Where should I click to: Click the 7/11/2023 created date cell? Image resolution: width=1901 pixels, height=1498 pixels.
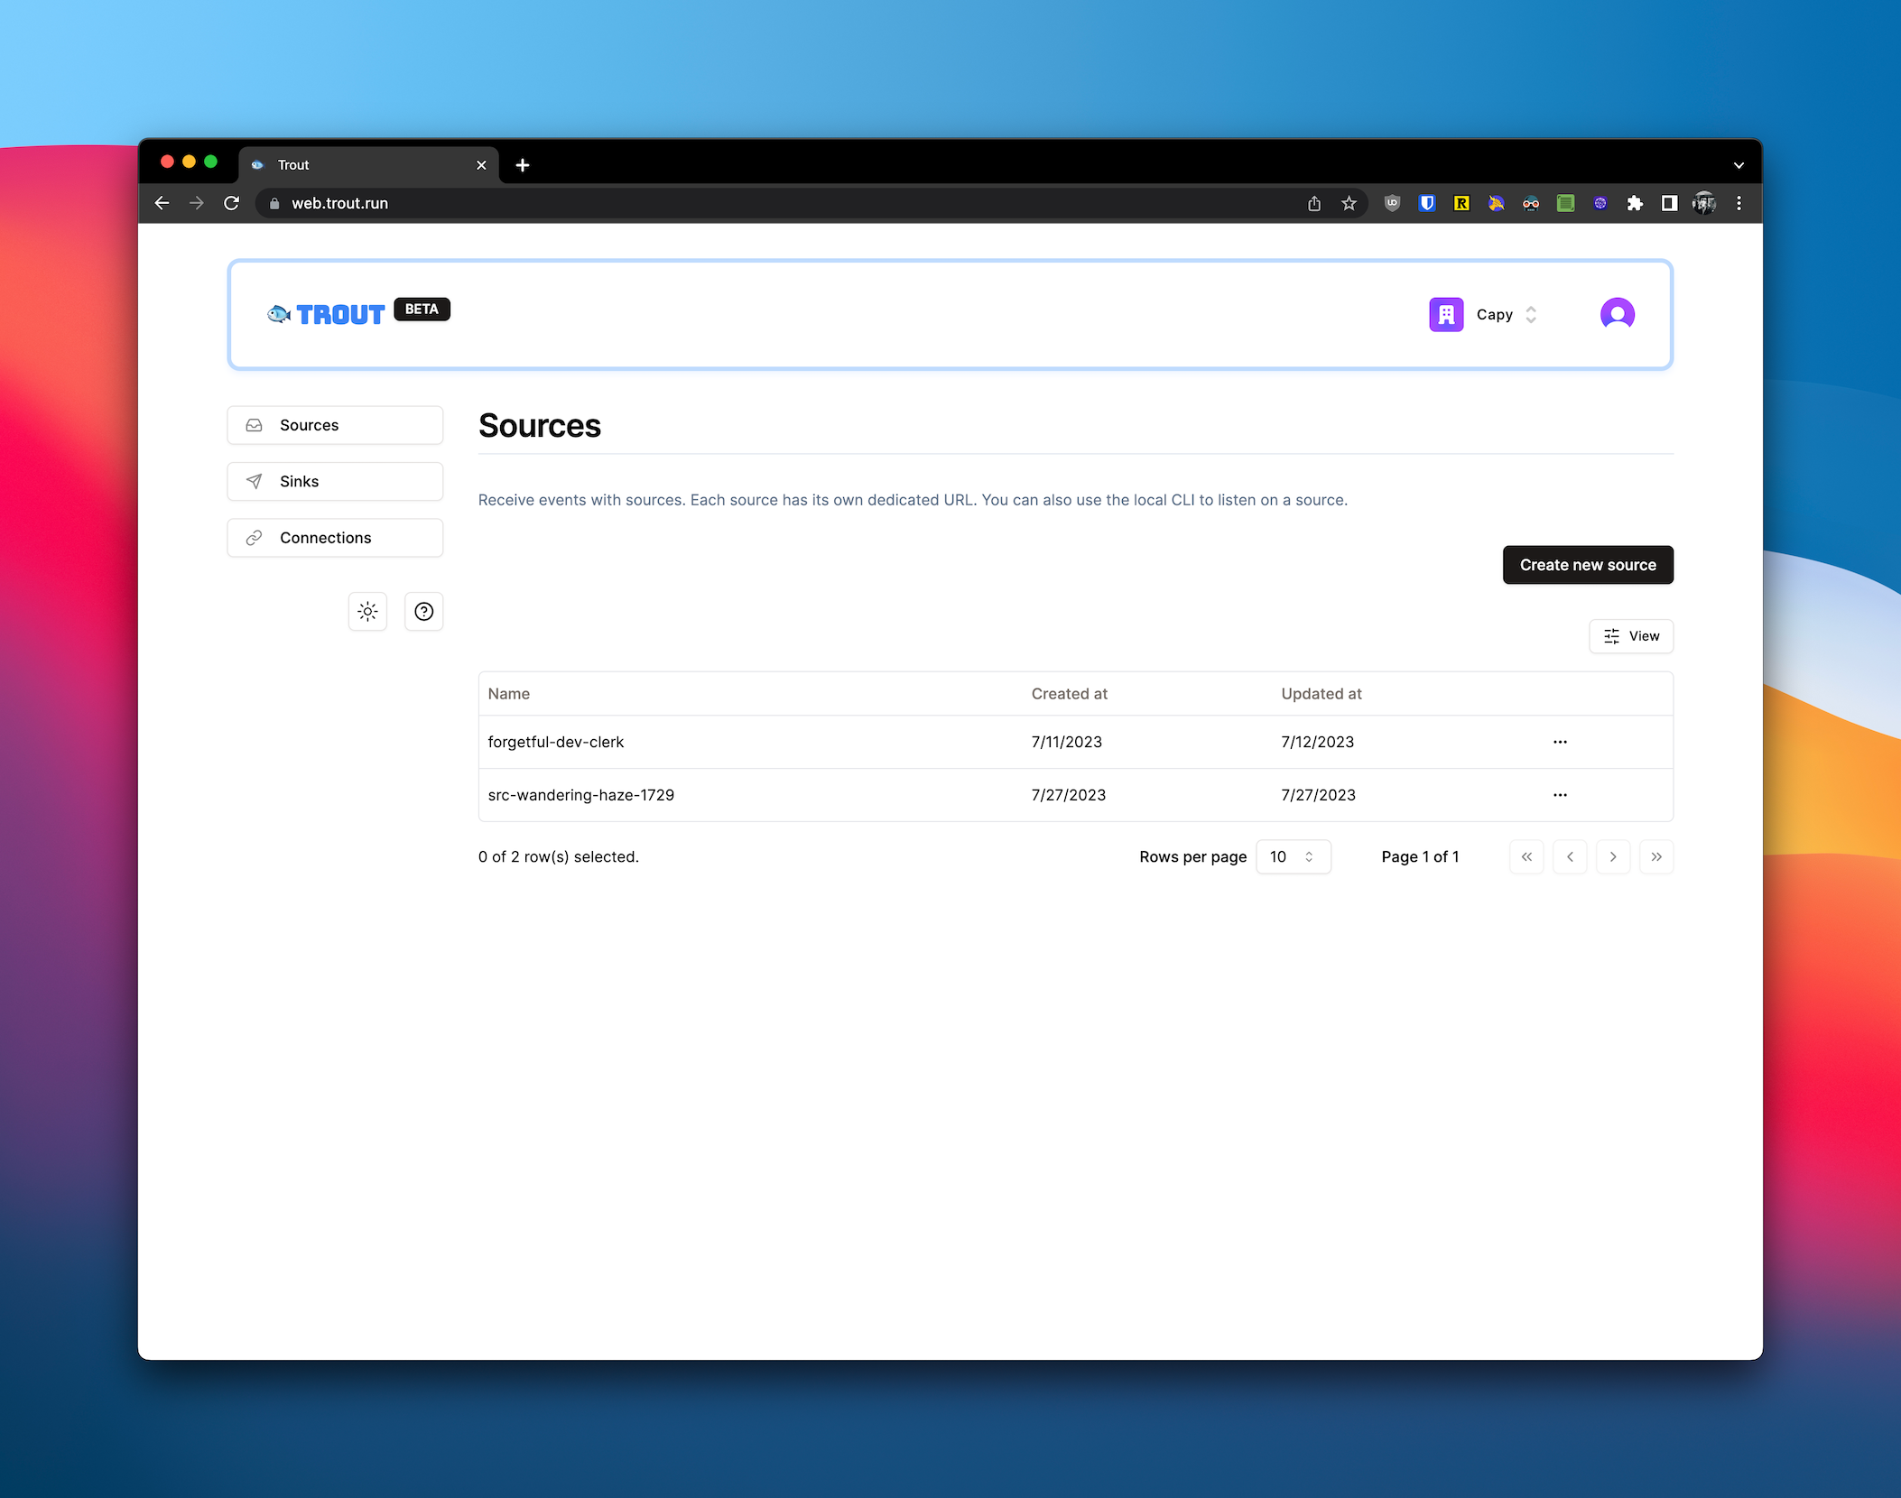[1067, 742]
